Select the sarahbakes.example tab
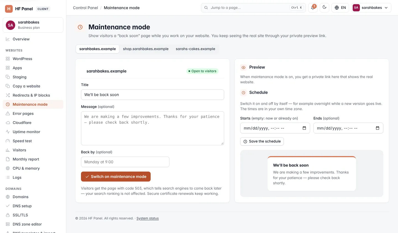The height and width of the screenshot is (233, 398). [x=98, y=49]
